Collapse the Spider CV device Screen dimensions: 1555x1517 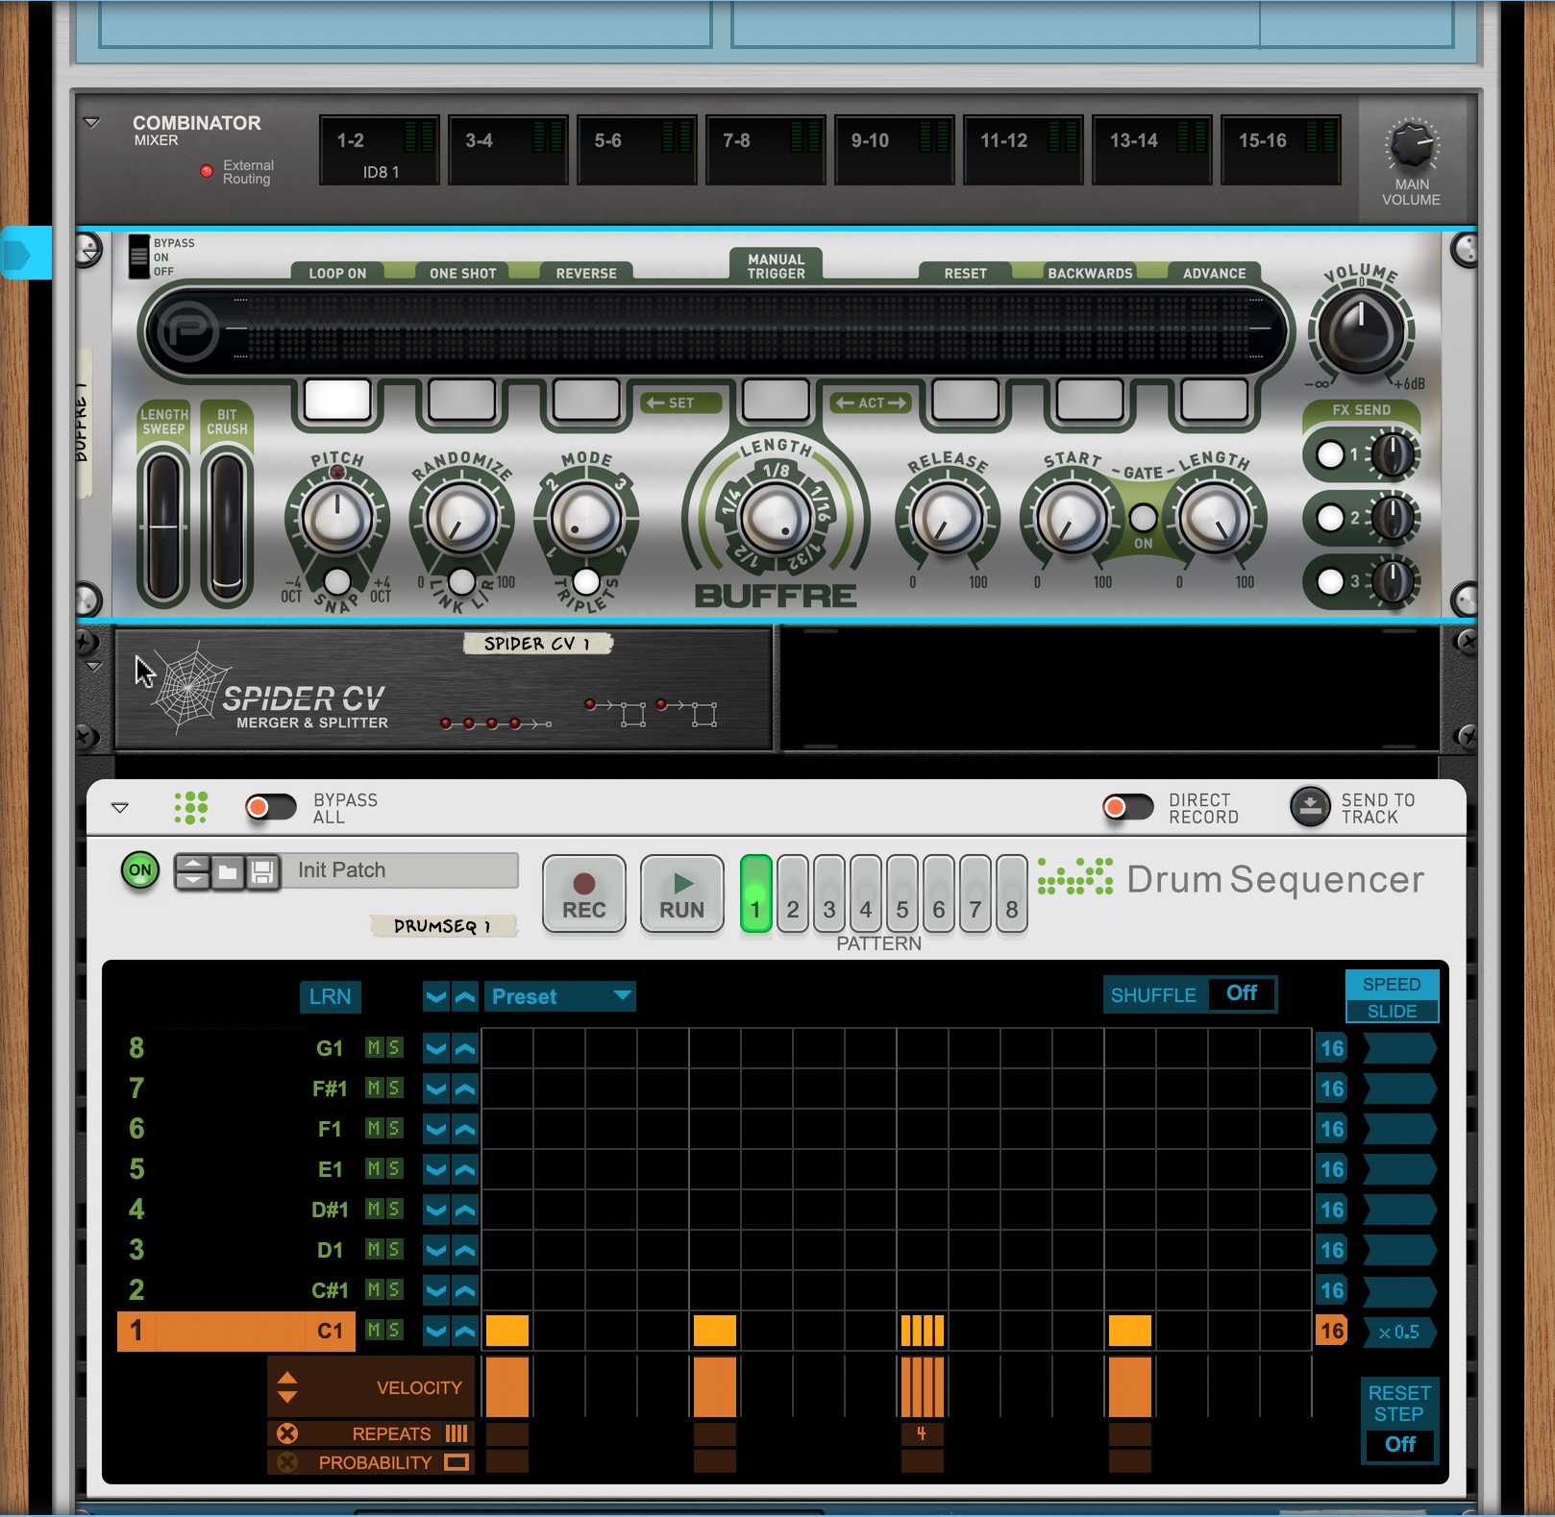(93, 666)
